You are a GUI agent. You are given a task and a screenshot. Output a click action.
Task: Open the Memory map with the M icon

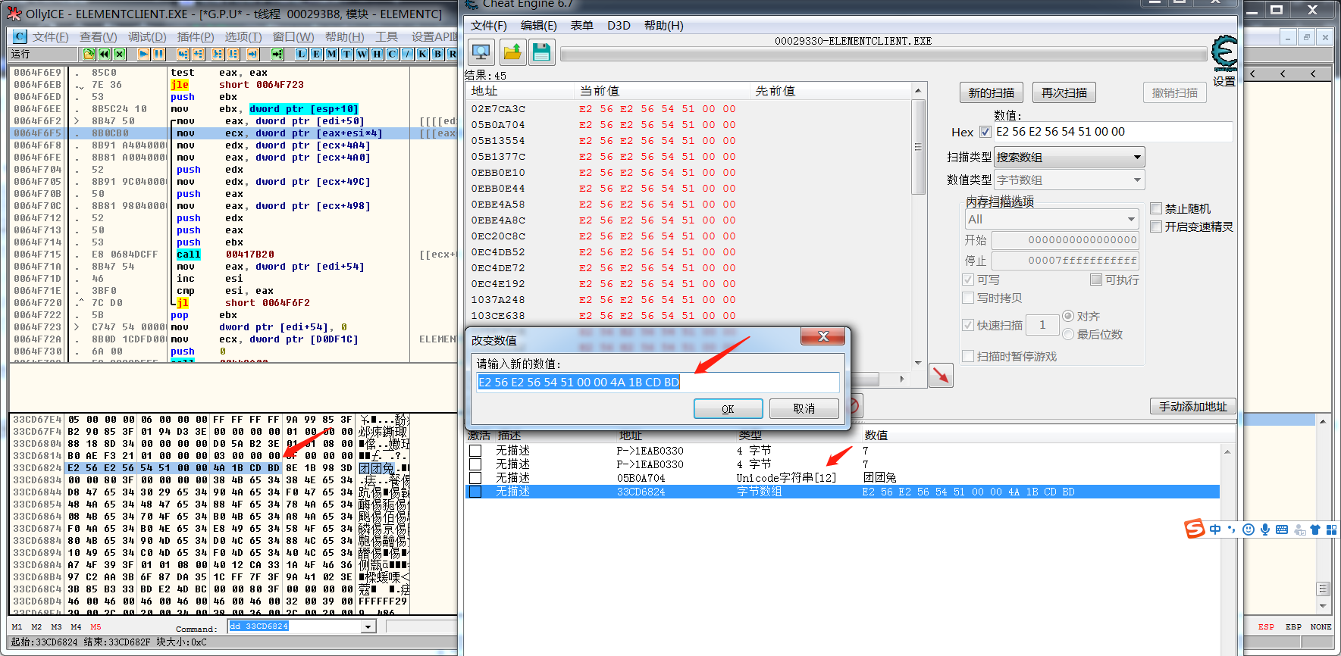coord(332,54)
